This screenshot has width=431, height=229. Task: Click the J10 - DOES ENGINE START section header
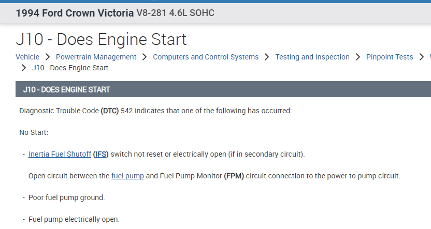coord(67,89)
